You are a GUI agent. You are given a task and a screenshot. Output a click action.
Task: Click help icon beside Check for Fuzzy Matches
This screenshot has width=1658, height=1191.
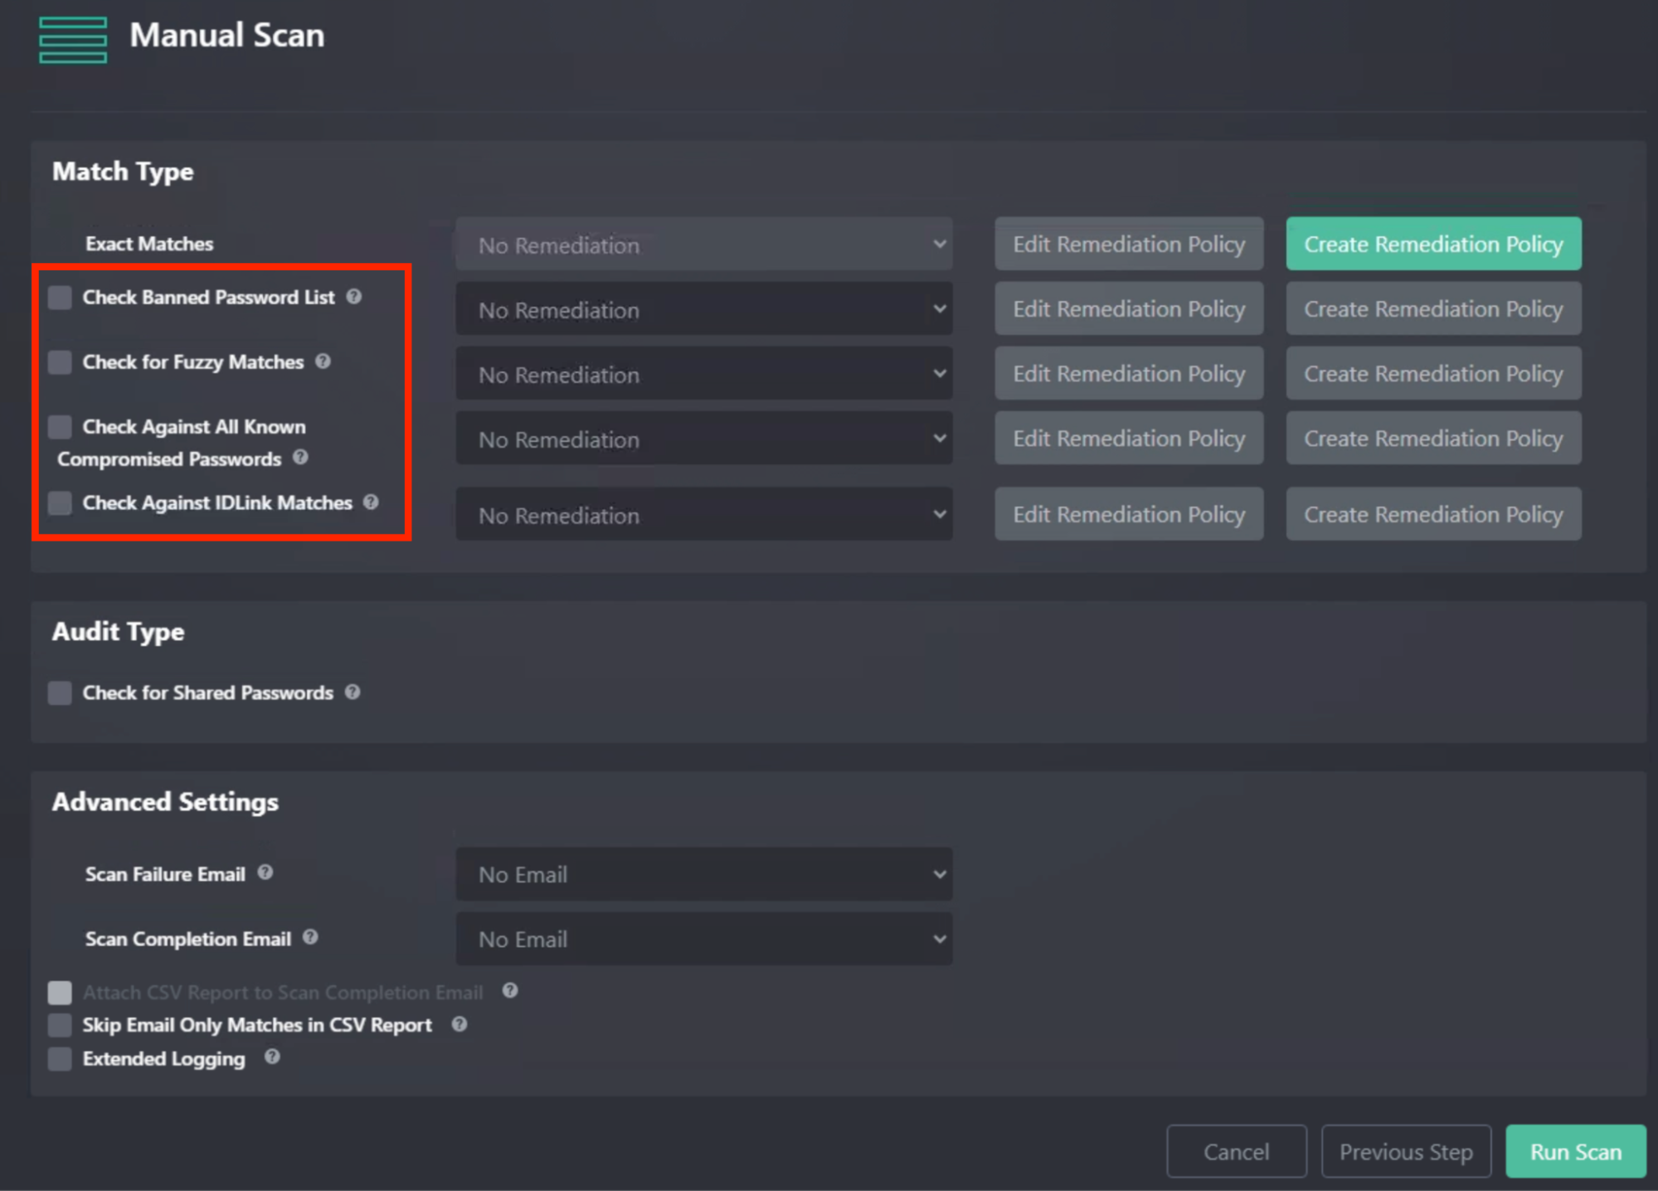[323, 361]
